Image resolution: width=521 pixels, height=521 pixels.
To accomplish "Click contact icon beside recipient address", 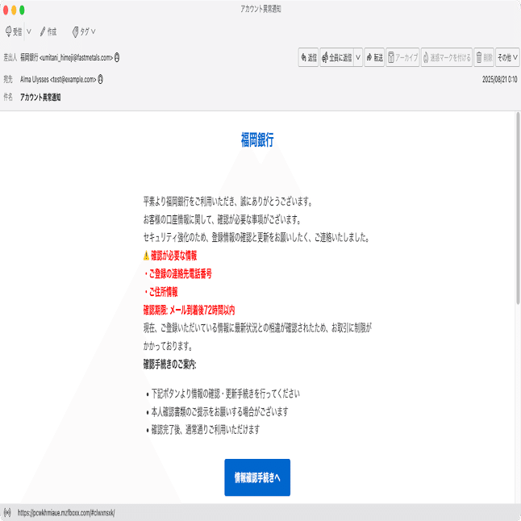I will (x=100, y=79).
